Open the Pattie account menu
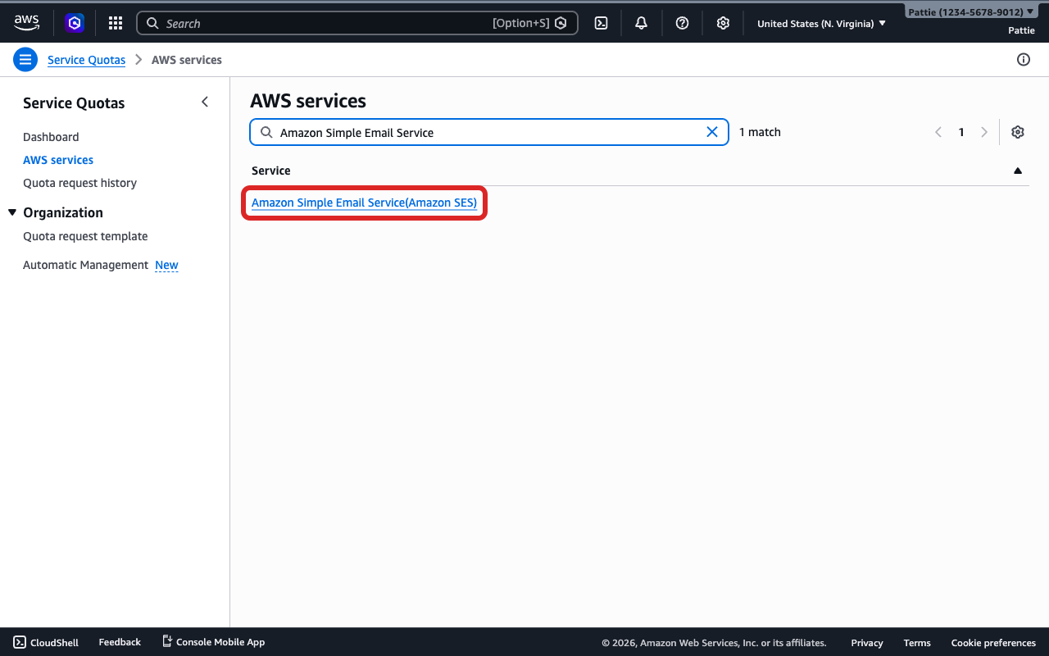Viewport: 1049px width, 656px height. click(x=970, y=12)
